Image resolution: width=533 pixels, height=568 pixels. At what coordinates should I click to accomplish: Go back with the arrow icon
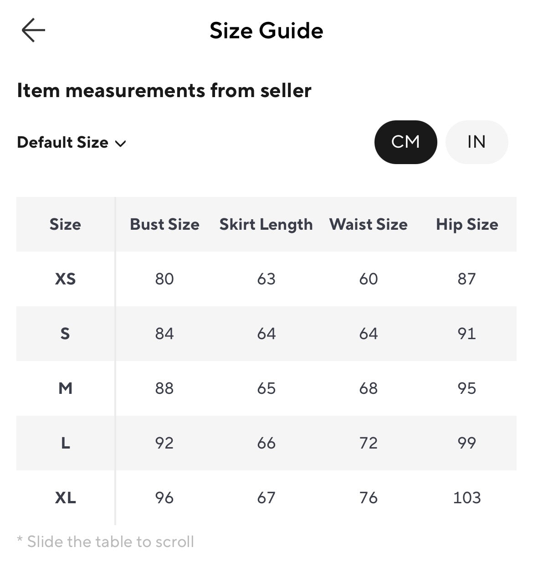(x=33, y=31)
